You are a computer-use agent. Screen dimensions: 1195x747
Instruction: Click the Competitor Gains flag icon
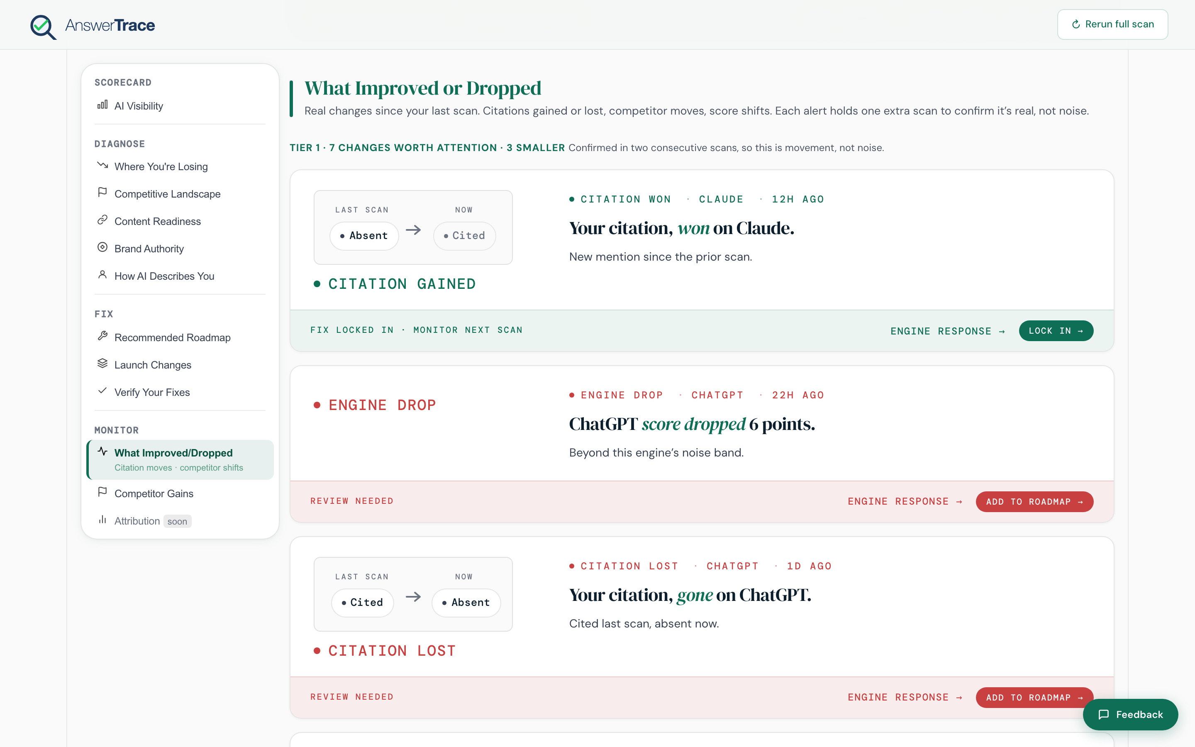(102, 492)
